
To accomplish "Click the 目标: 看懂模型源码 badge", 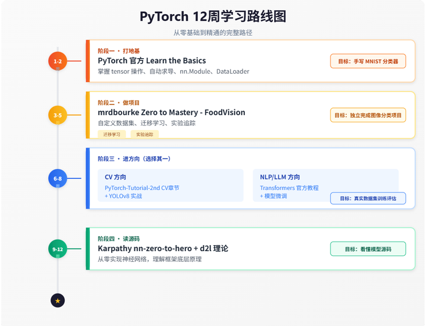I will tap(368, 249).
